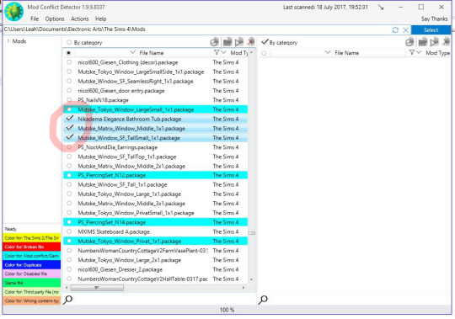Viewport: 455px width, 319px height.
Task: Click the vertical scrollbar down arrow of file list
Action: point(251,279)
